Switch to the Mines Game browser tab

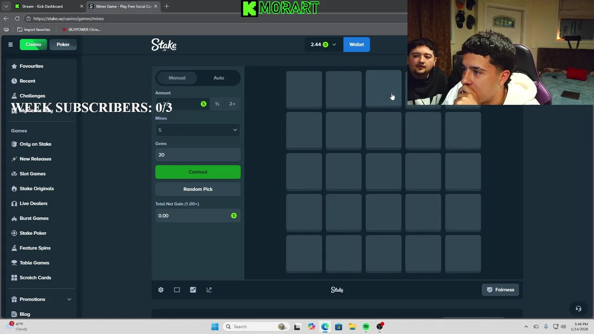click(123, 6)
